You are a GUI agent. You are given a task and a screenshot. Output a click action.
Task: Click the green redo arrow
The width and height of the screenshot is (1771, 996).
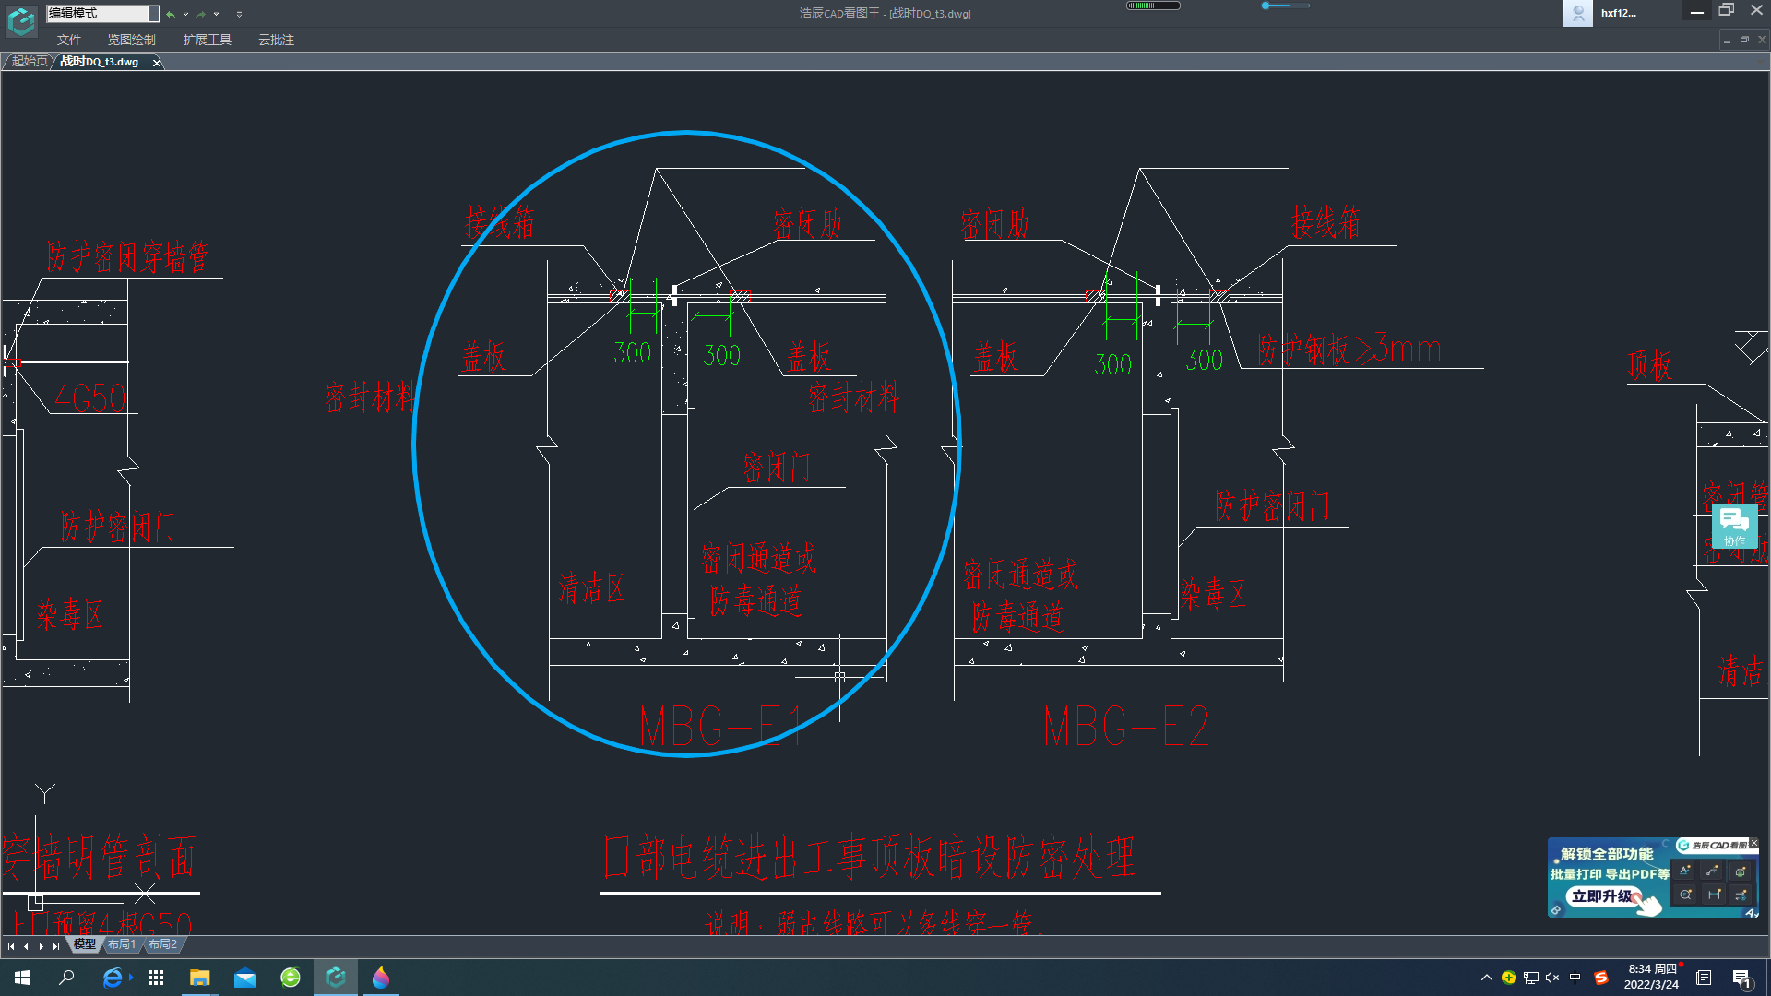tap(201, 15)
